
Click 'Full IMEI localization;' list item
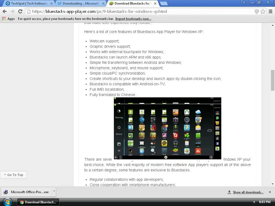pyautogui.click(x=107, y=90)
